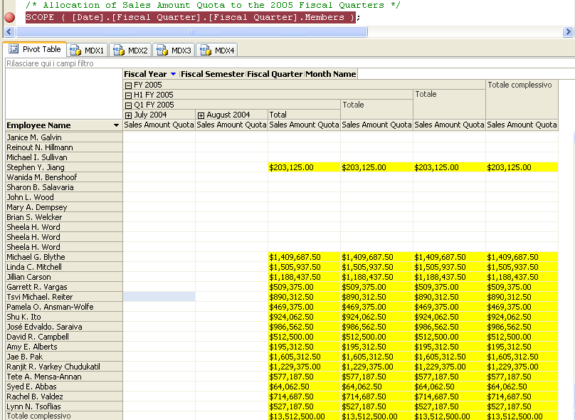This screenshot has height=420, width=575.
Task: Click the red breakpoint marker beside SCOPE
Action: point(9,18)
